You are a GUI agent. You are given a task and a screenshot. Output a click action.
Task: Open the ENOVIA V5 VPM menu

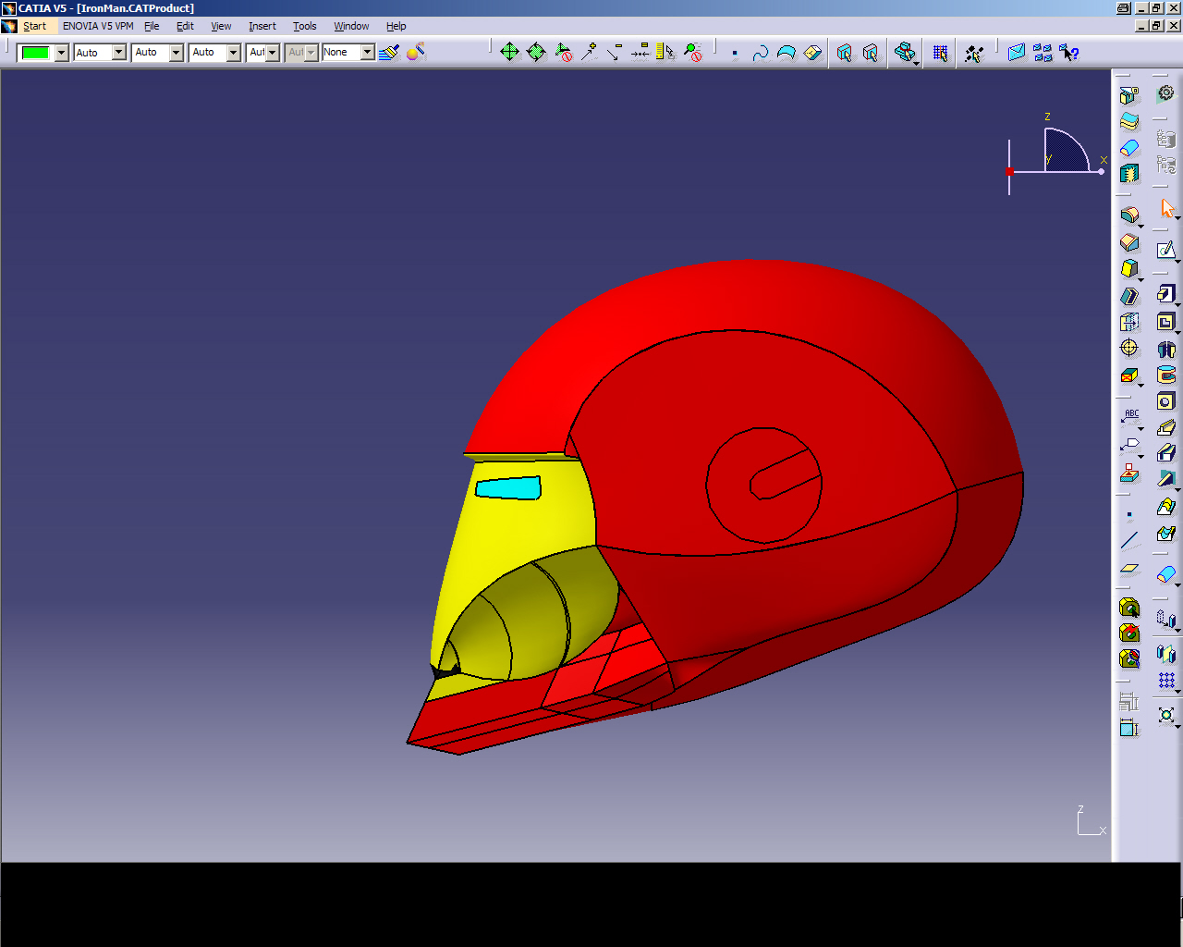point(98,26)
